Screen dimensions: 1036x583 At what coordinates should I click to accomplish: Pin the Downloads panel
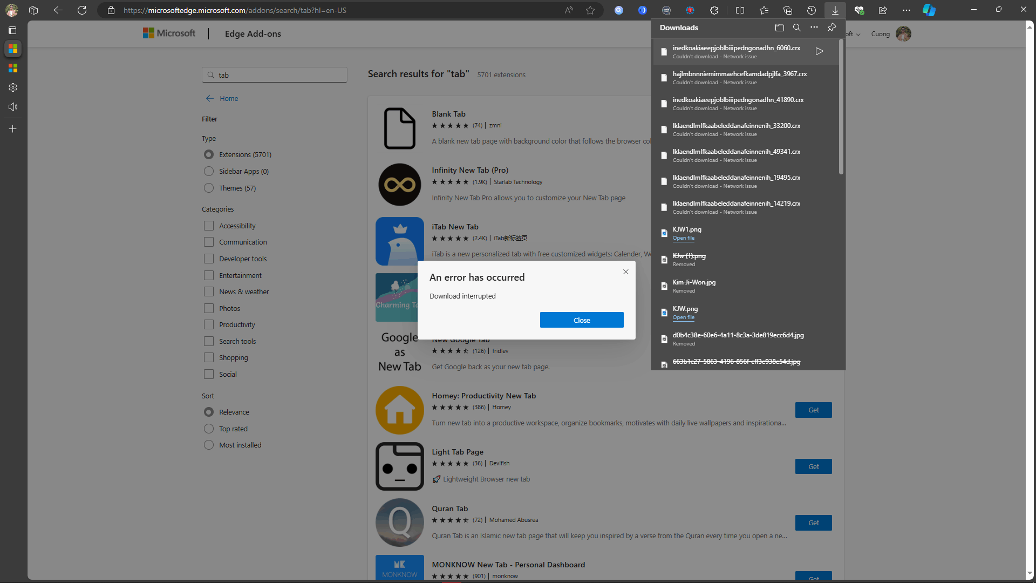(x=831, y=28)
